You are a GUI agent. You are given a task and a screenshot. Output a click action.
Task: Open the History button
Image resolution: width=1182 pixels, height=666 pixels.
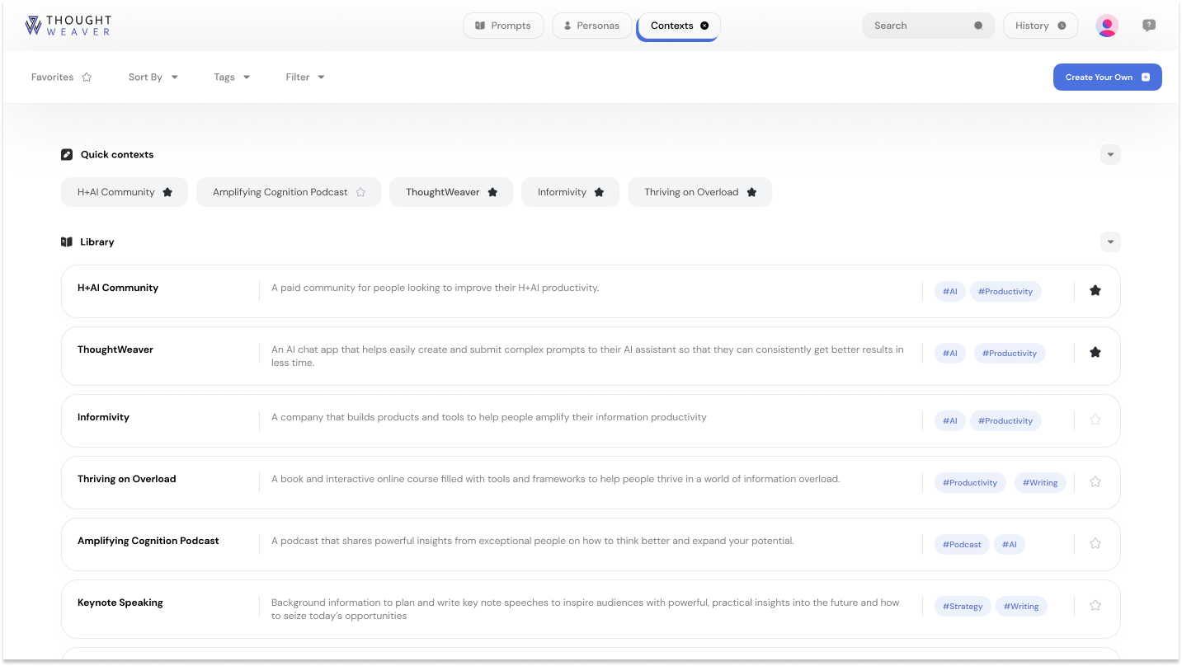click(x=1041, y=26)
